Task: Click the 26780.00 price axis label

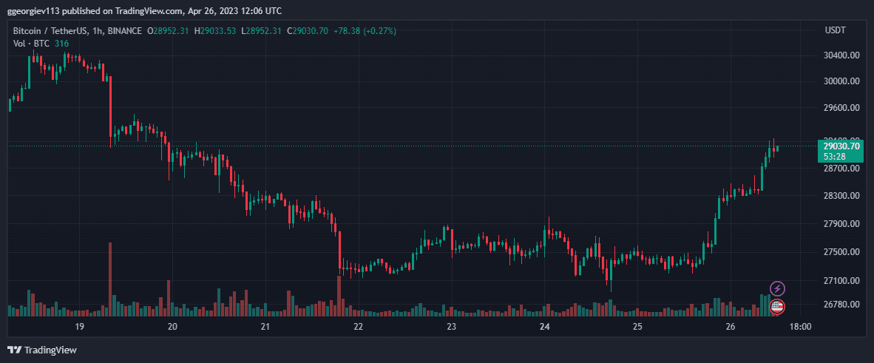Action: (839, 305)
